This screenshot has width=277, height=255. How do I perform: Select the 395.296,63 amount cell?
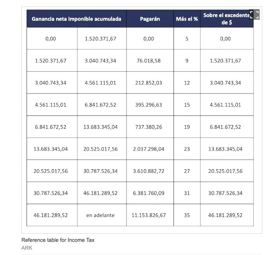coord(149,105)
